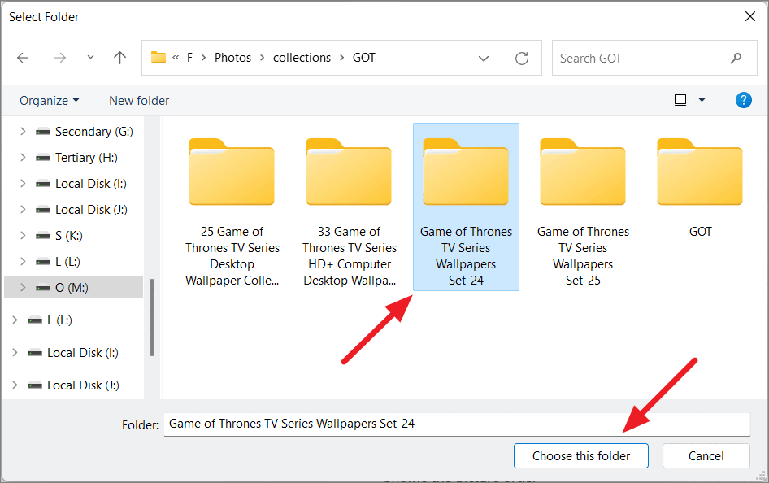Select Wallpapers Set-25 folder icon
Viewport: 769px width, 483px height.
583,172
